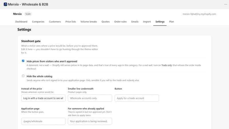Open the Price lists tab
Screen dimensions: 229x129
coord(71,22)
